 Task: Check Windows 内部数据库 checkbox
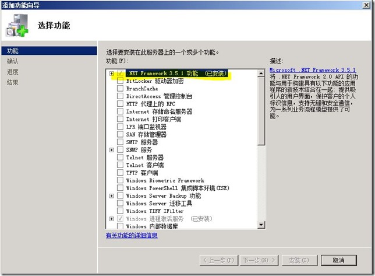(121, 226)
